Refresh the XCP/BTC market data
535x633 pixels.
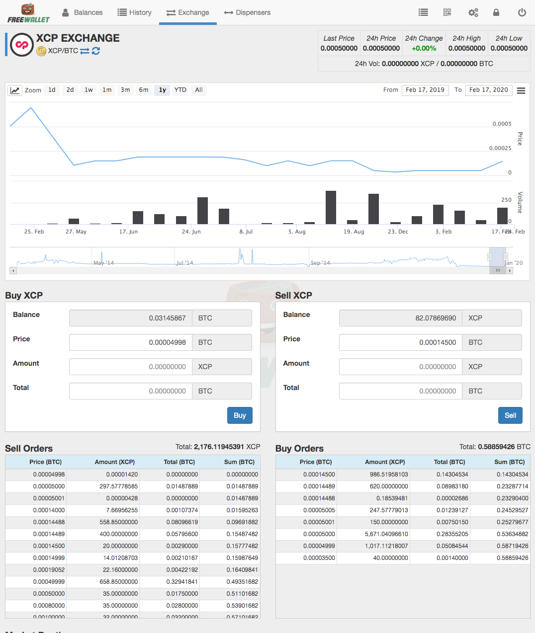96,51
